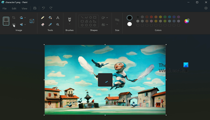This screenshot has height=120, width=210.
Task: Choose the Line shape
Action: pyautogui.click(x=82, y=17)
